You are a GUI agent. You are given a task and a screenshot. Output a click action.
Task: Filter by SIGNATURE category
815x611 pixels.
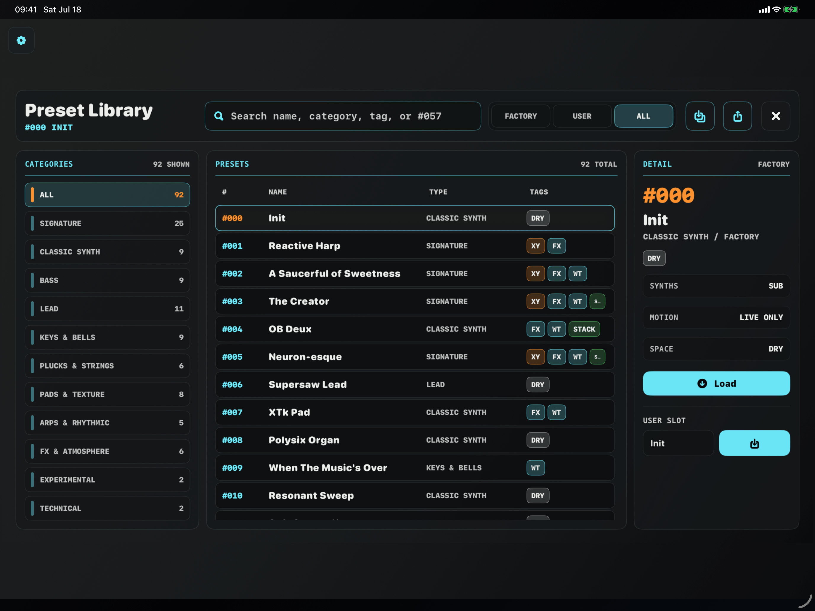point(107,223)
